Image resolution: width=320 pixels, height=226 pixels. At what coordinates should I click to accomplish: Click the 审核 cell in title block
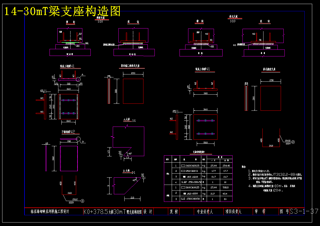[x=260, y=211]
